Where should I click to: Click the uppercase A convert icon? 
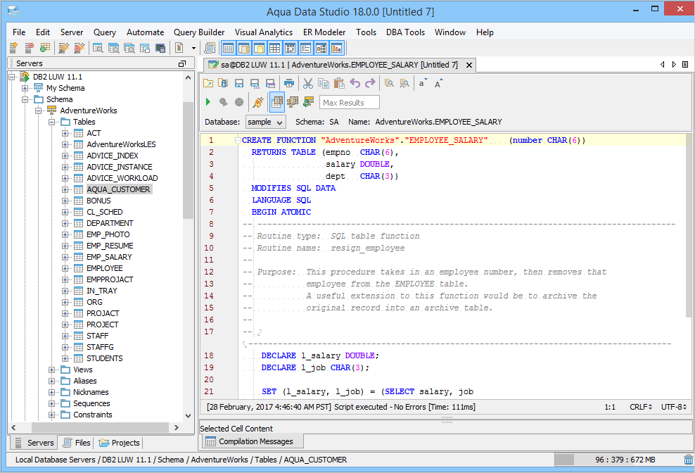(x=438, y=83)
